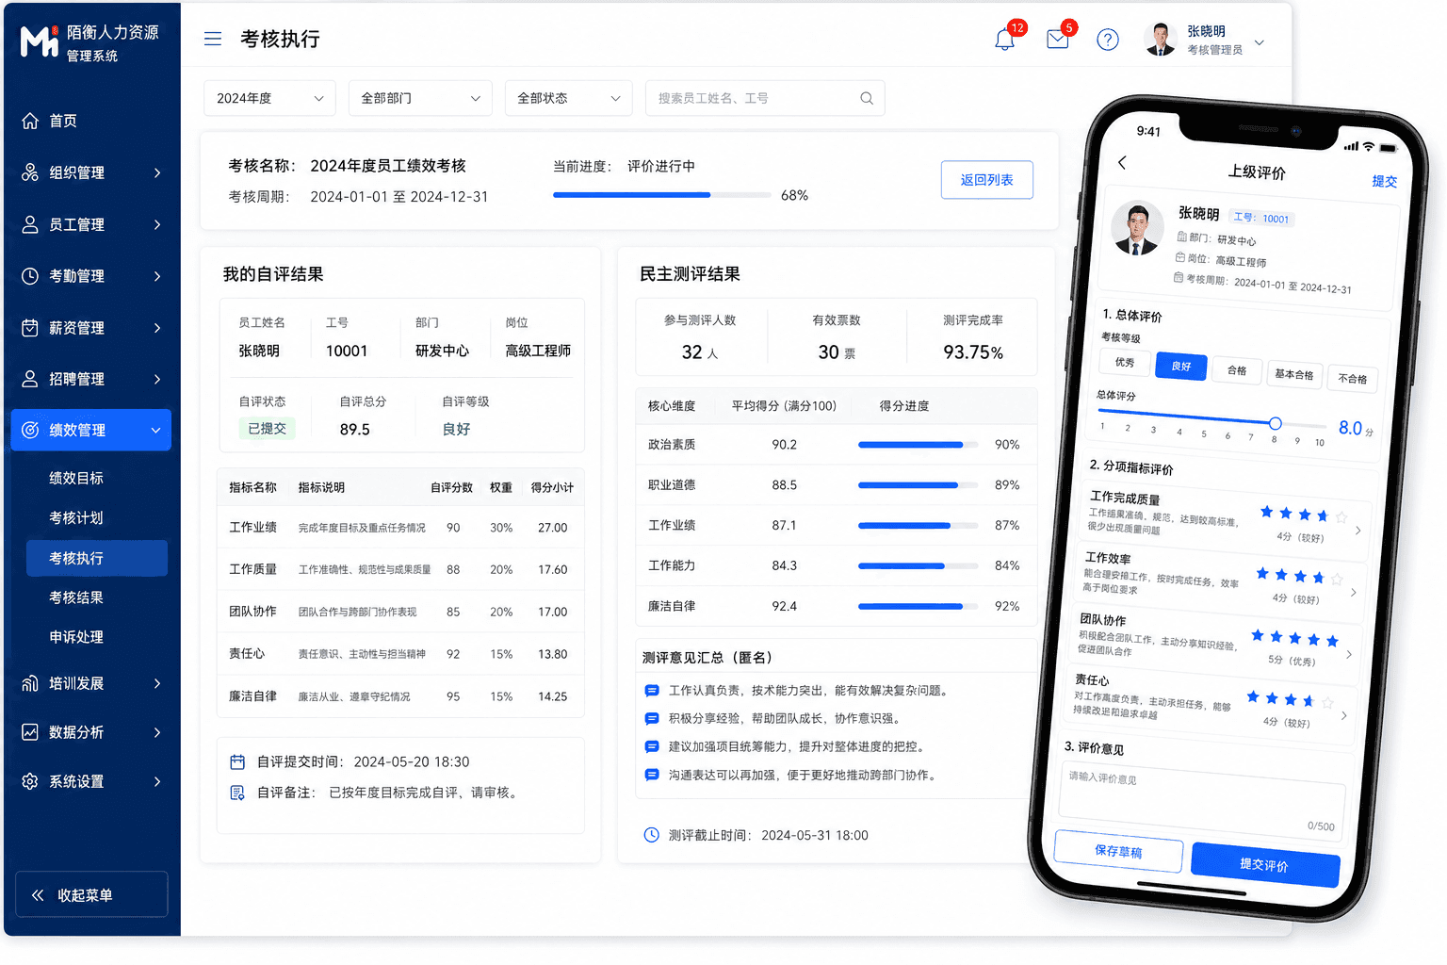Open 考核计划 submenu item

(x=76, y=517)
